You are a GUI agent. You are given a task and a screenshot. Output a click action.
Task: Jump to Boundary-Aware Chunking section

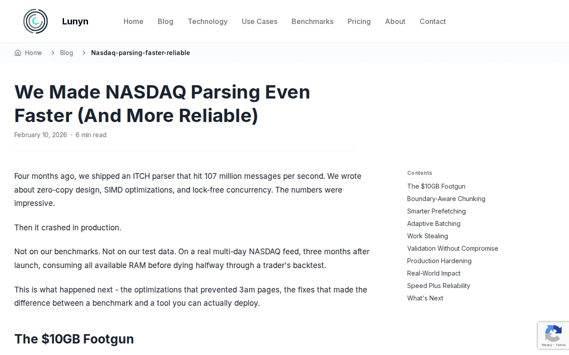click(446, 199)
